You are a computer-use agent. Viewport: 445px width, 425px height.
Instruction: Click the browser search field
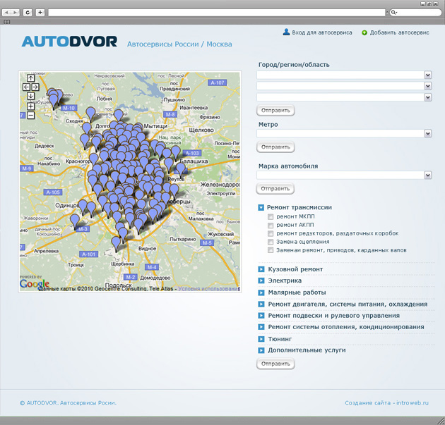coord(415,12)
